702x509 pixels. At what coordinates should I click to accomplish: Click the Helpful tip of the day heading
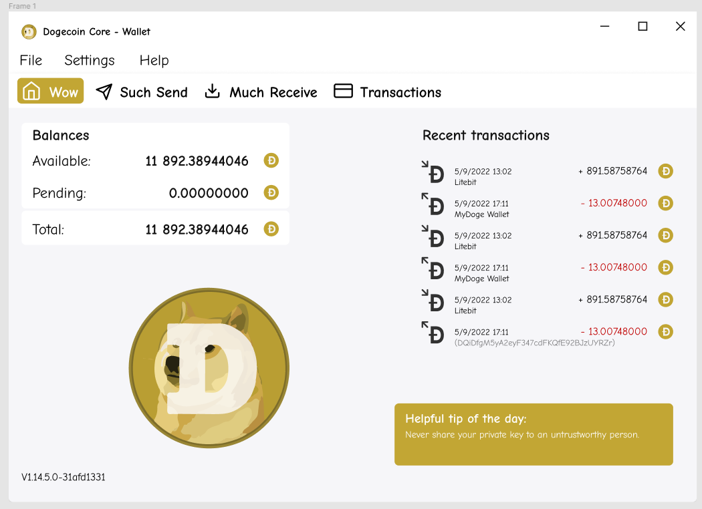click(x=465, y=419)
